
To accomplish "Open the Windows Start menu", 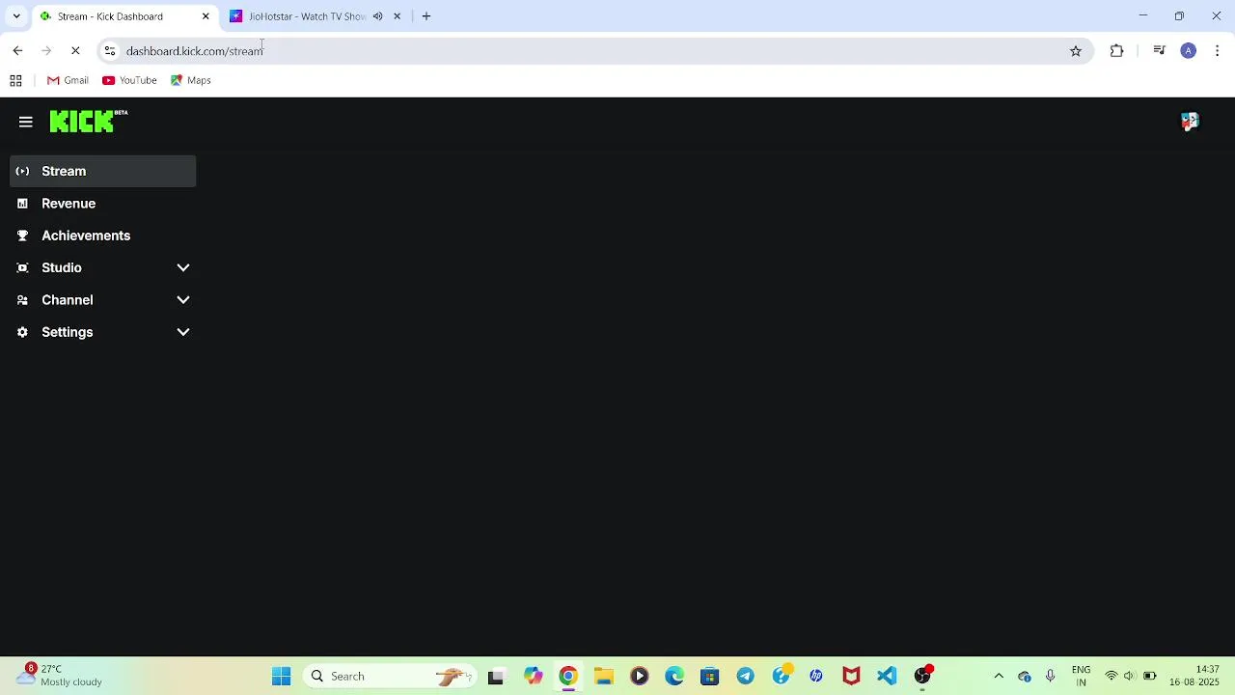I will tap(282, 676).
